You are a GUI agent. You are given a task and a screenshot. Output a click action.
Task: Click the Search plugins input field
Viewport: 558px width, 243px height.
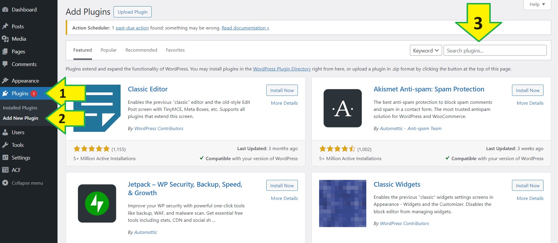coord(495,50)
